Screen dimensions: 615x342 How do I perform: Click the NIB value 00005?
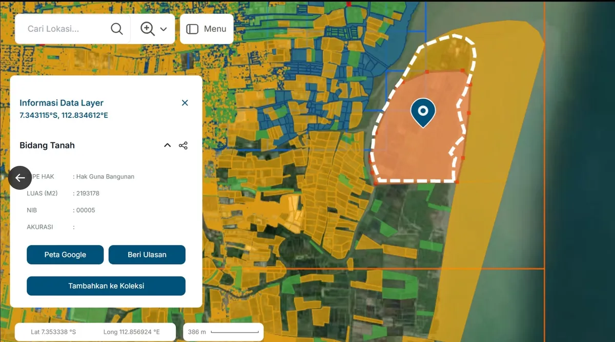tap(86, 210)
